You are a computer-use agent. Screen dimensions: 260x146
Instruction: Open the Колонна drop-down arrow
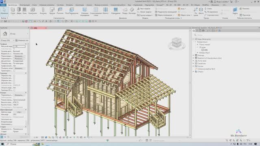[43, 15]
